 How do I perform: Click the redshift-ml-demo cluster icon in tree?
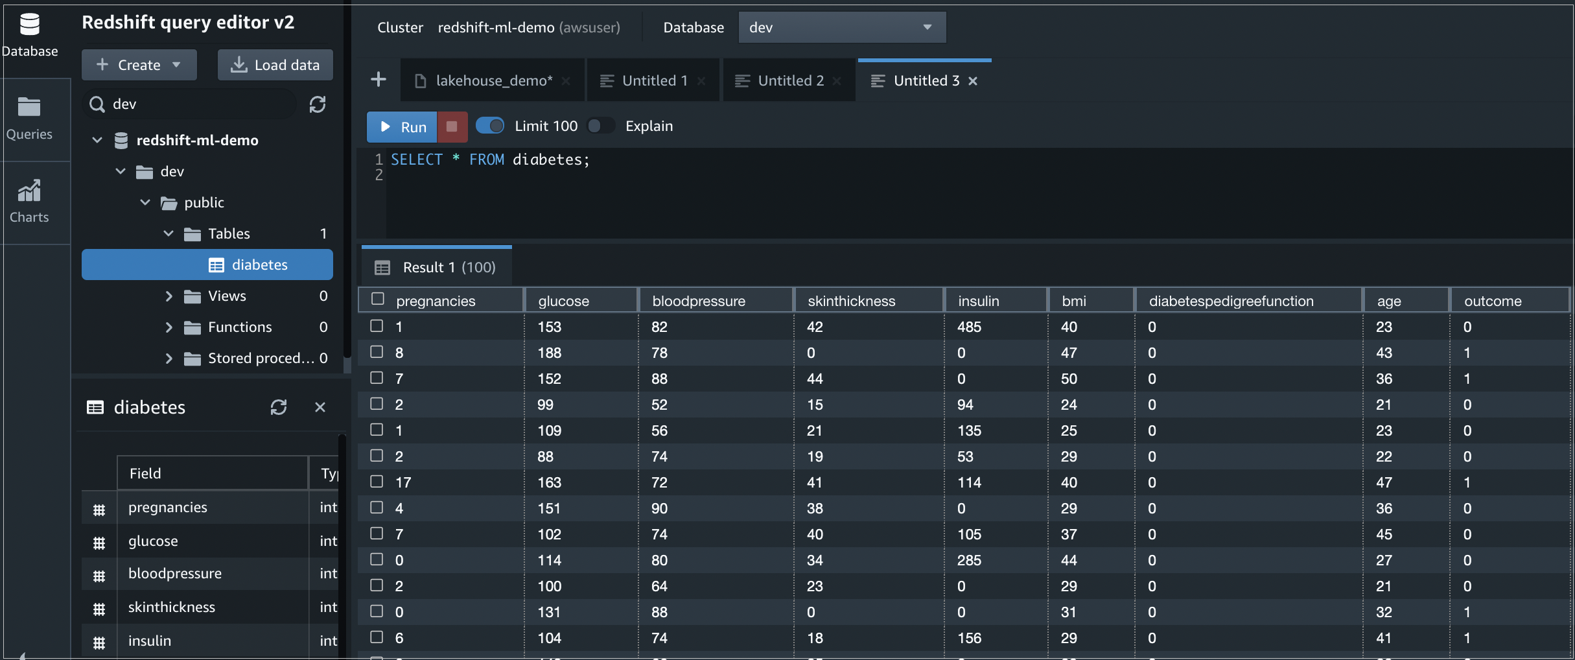(x=121, y=140)
